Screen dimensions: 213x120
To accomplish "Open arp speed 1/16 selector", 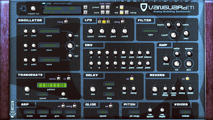I will tap(43, 112).
